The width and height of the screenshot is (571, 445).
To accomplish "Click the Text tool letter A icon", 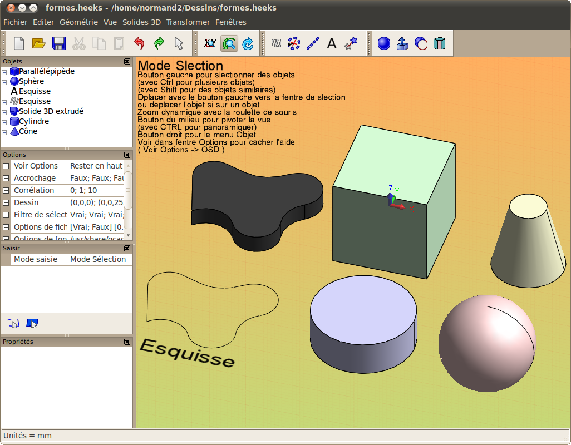I will [x=331, y=43].
